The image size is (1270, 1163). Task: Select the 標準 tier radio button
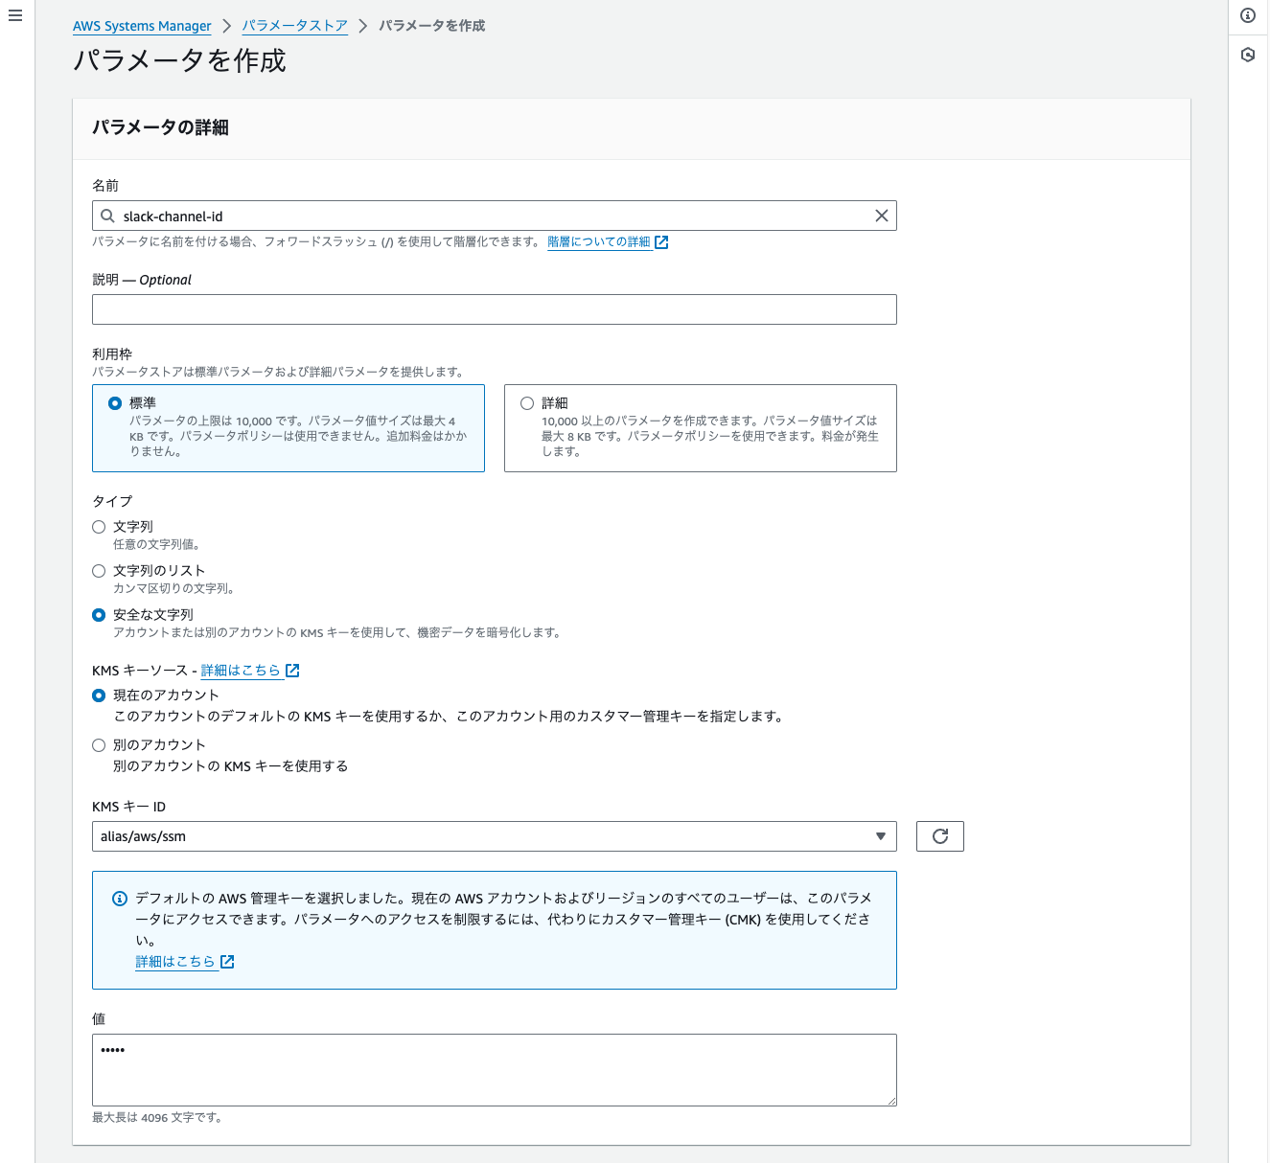coord(115,403)
